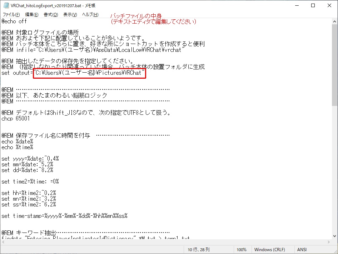Click vertical scrollbar down arrow

click(x=334, y=236)
